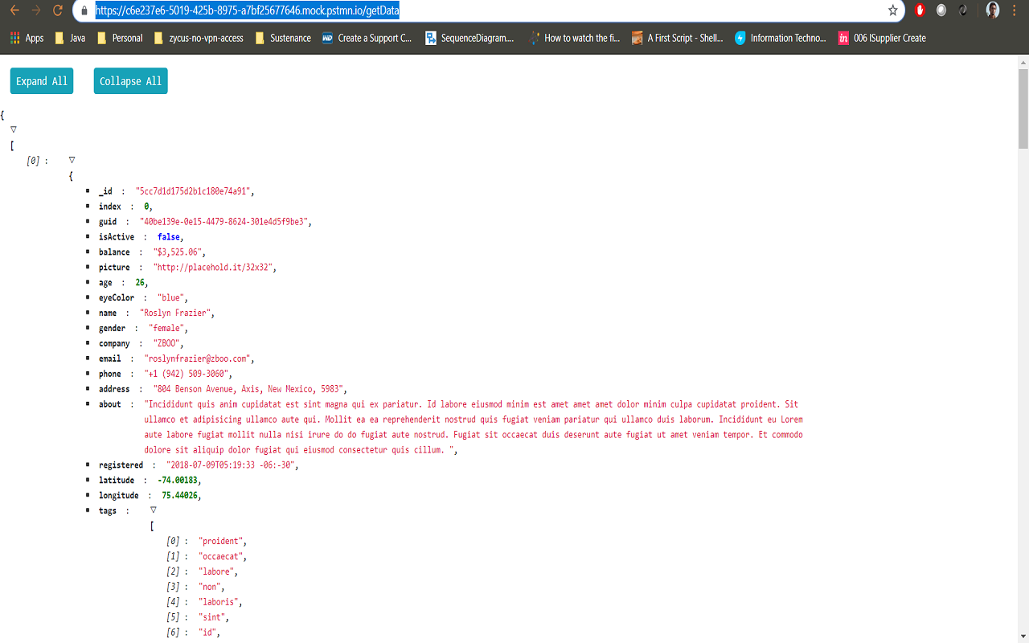This screenshot has width=1029, height=643.
Task: Click the browser back arrow
Action: tap(14, 10)
